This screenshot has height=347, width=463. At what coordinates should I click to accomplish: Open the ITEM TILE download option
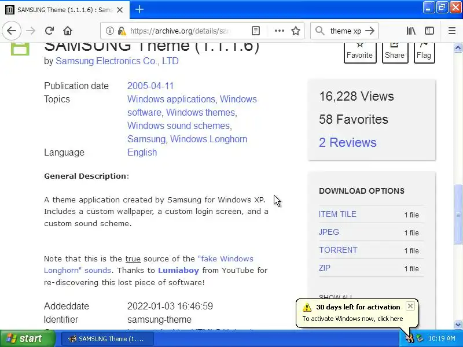(x=337, y=214)
